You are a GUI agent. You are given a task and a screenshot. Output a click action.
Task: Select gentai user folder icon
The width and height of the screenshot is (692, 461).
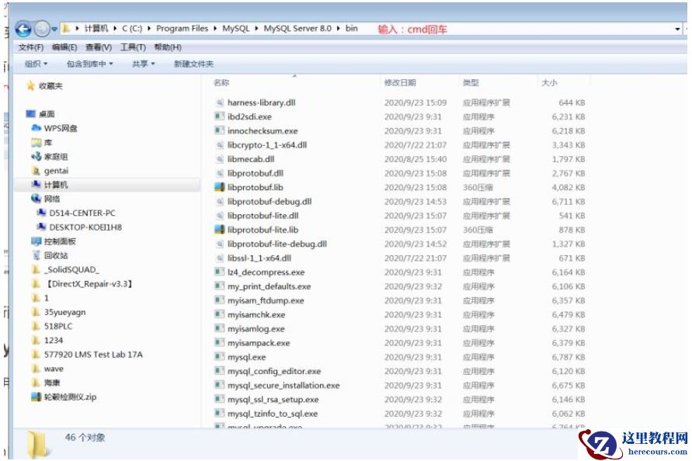(x=37, y=171)
